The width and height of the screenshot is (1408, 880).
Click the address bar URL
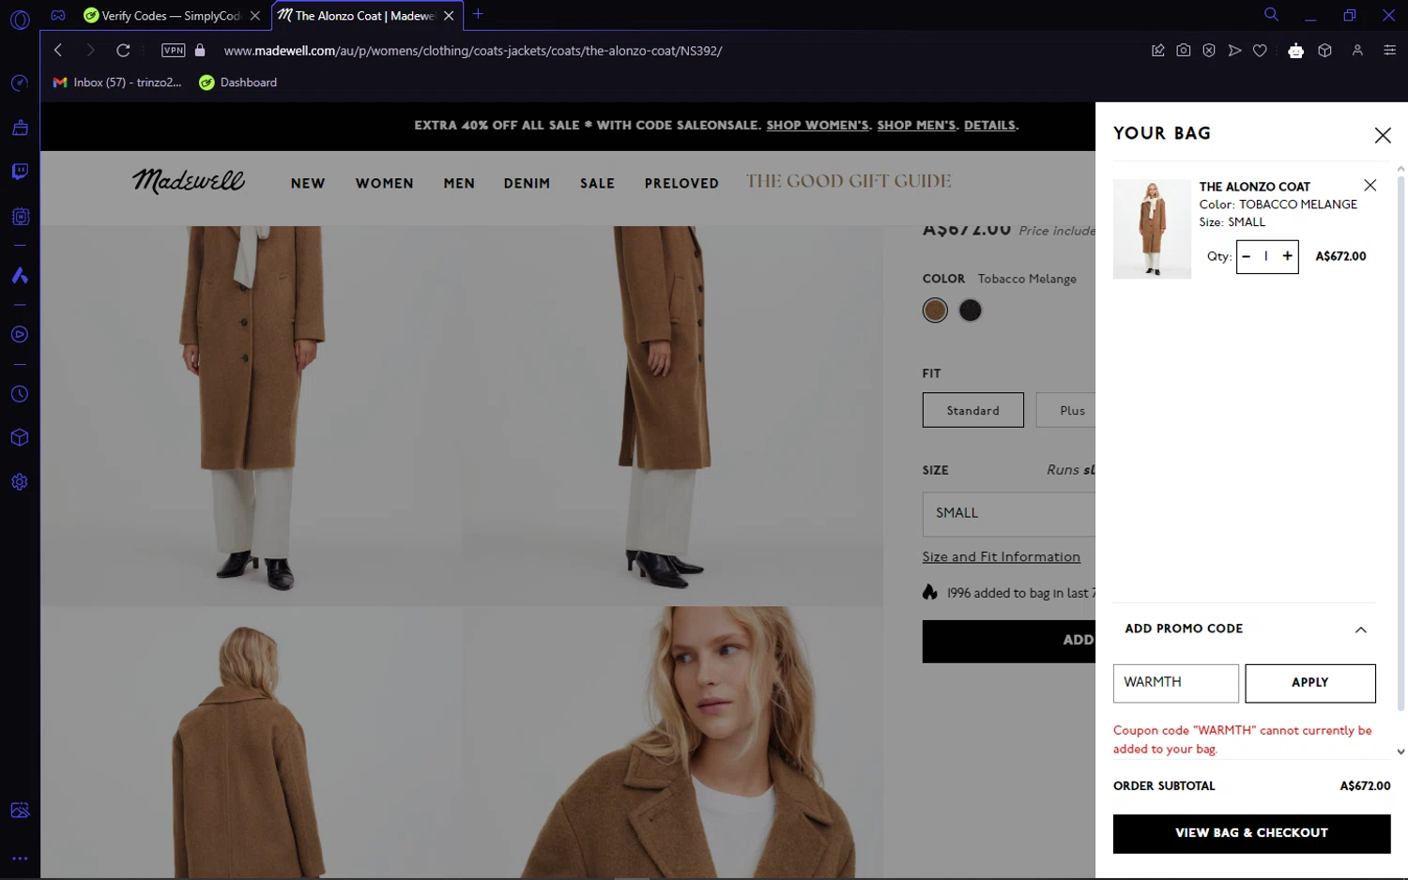click(473, 51)
